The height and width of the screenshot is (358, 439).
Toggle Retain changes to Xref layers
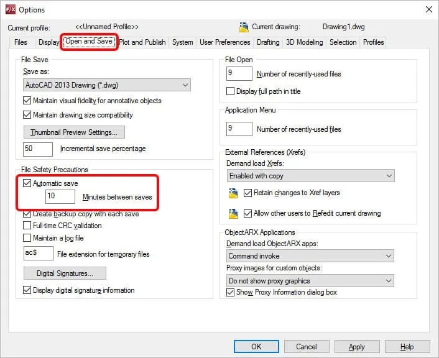(247, 193)
